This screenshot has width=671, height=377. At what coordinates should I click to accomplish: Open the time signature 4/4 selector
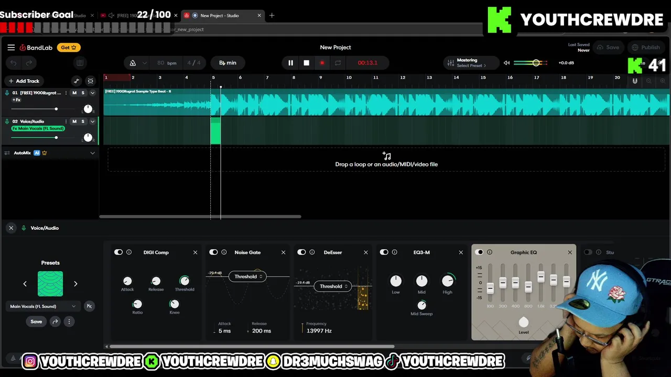[x=194, y=63]
